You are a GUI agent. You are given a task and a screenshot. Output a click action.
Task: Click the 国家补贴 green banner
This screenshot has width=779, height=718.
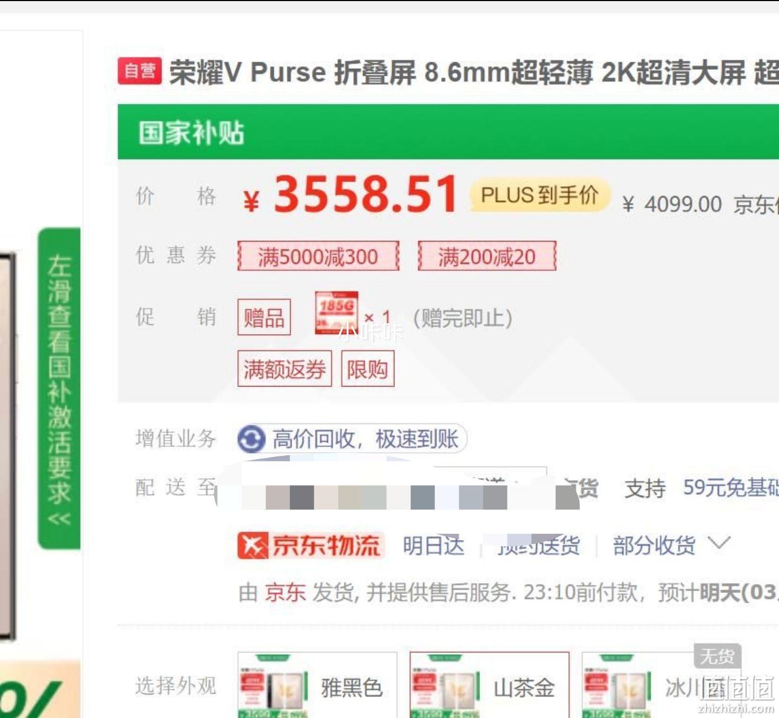[x=448, y=132]
